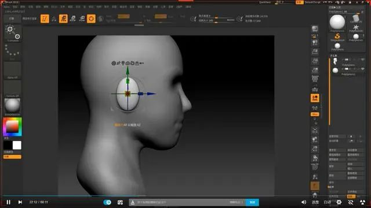The width and height of the screenshot is (371, 208).
Task: Click the sphere sculptris icon beside Gizmo 3D
Action: click(100, 18)
